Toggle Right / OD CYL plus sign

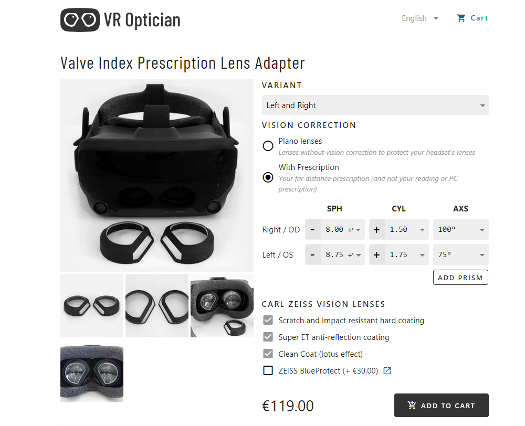tap(377, 230)
